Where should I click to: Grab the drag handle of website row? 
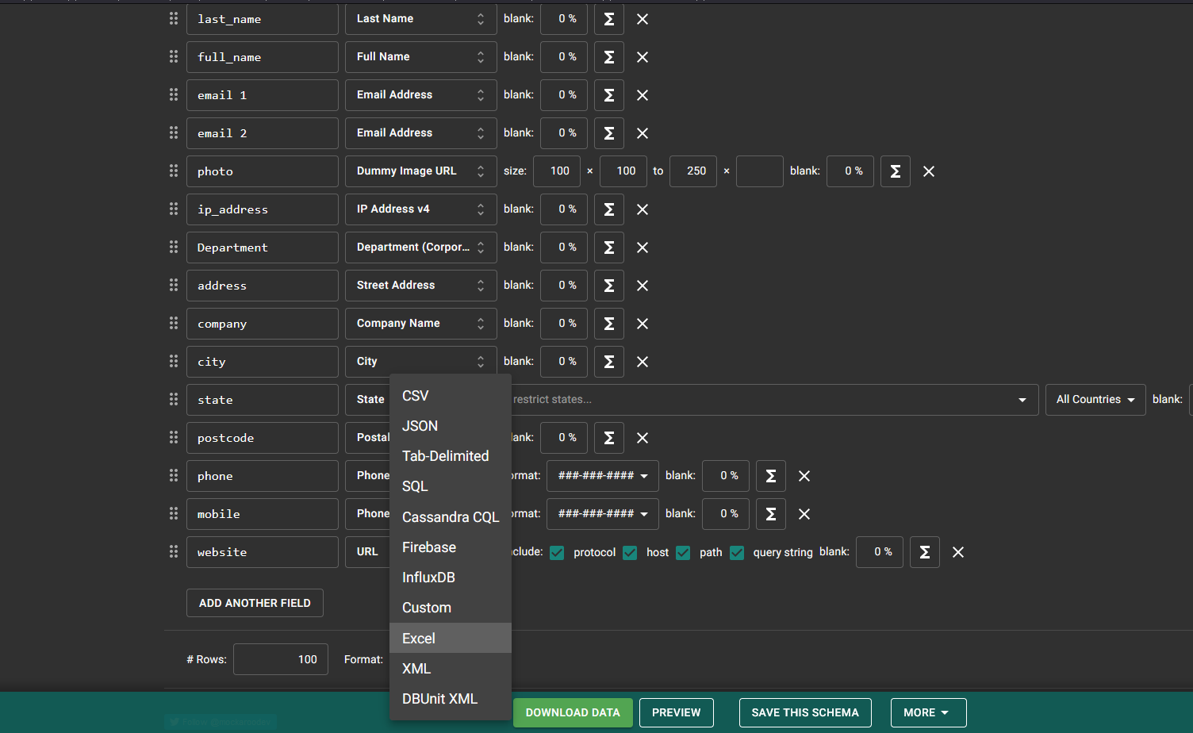point(174,551)
